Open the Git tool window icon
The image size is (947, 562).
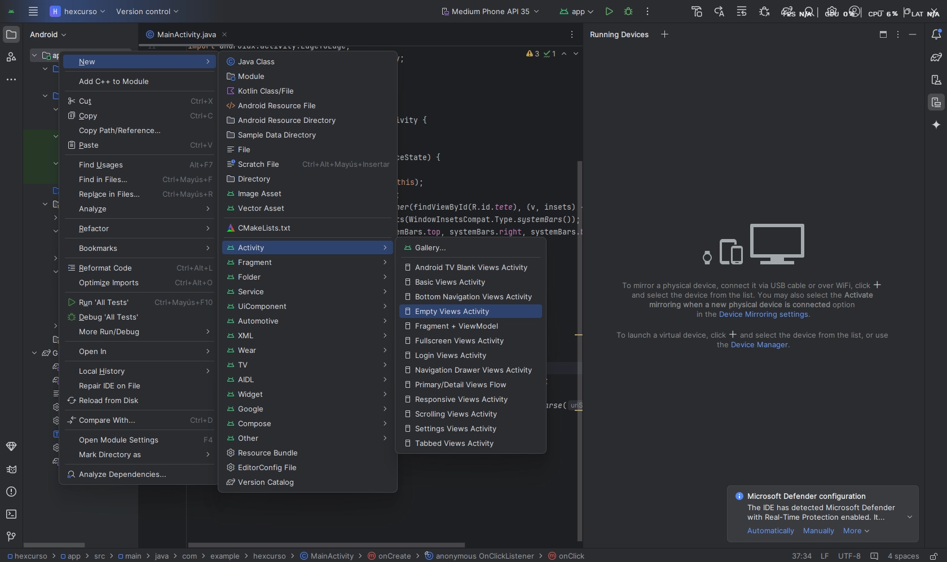pyautogui.click(x=11, y=536)
